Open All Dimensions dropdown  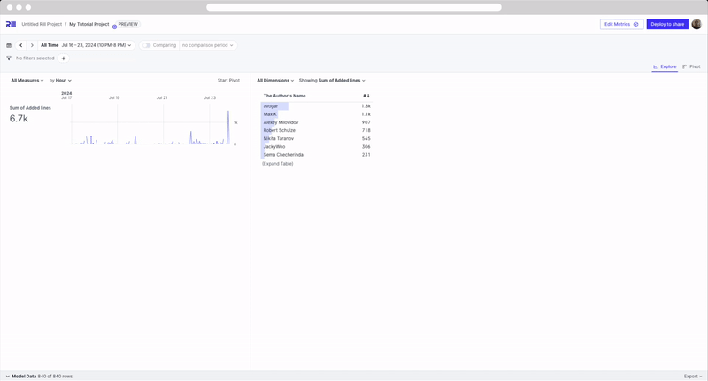coord(275,81)
